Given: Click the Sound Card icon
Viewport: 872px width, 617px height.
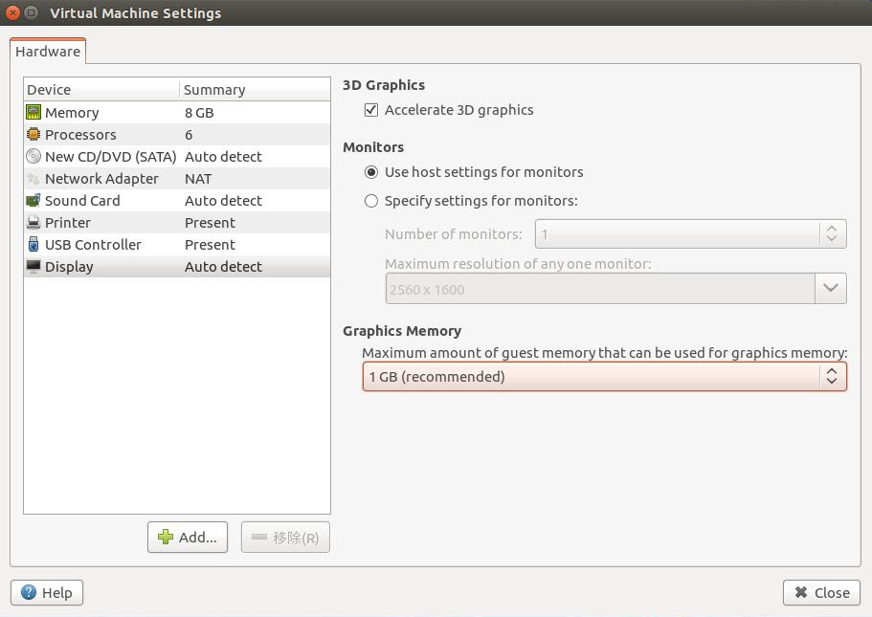Looking at the screenshot, I should pyautogui.click(x=34, y=200).
